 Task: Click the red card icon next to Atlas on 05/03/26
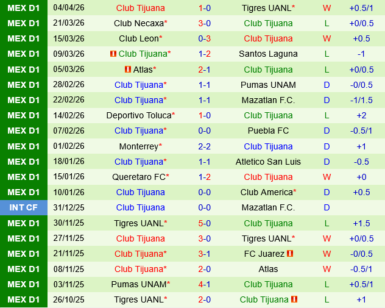click(x=127, y=70)
